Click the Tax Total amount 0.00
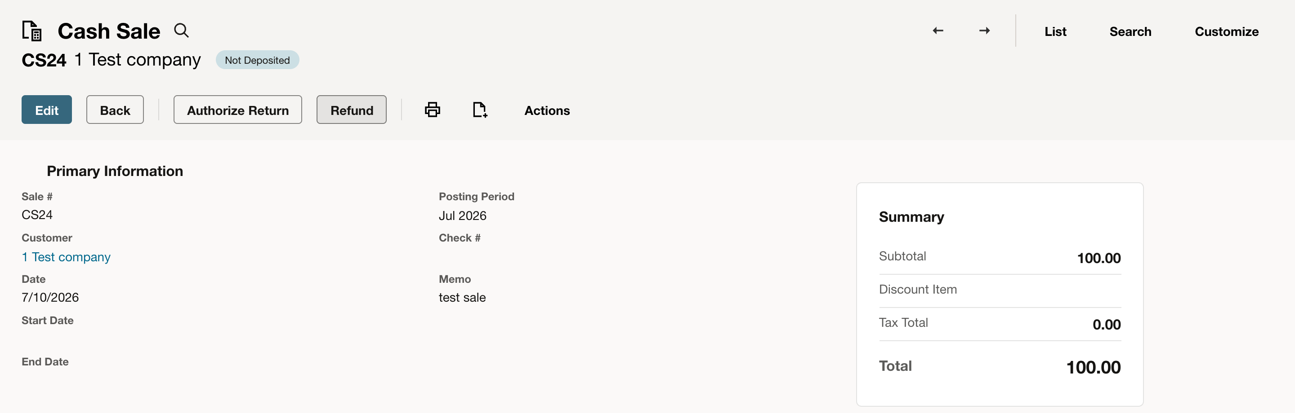 [x=1107, y=325]
